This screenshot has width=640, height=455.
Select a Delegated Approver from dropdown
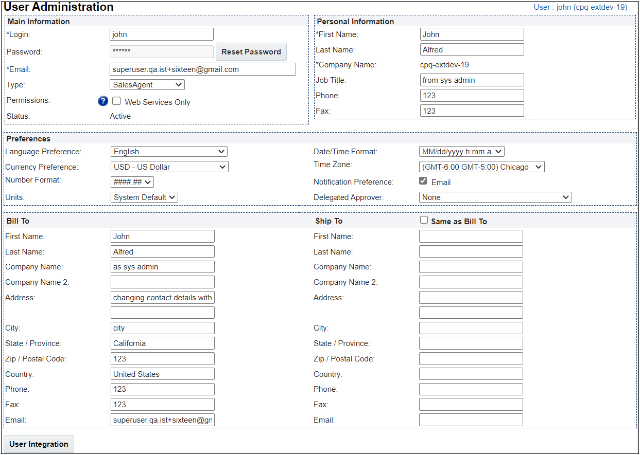[x=495, y=197]
